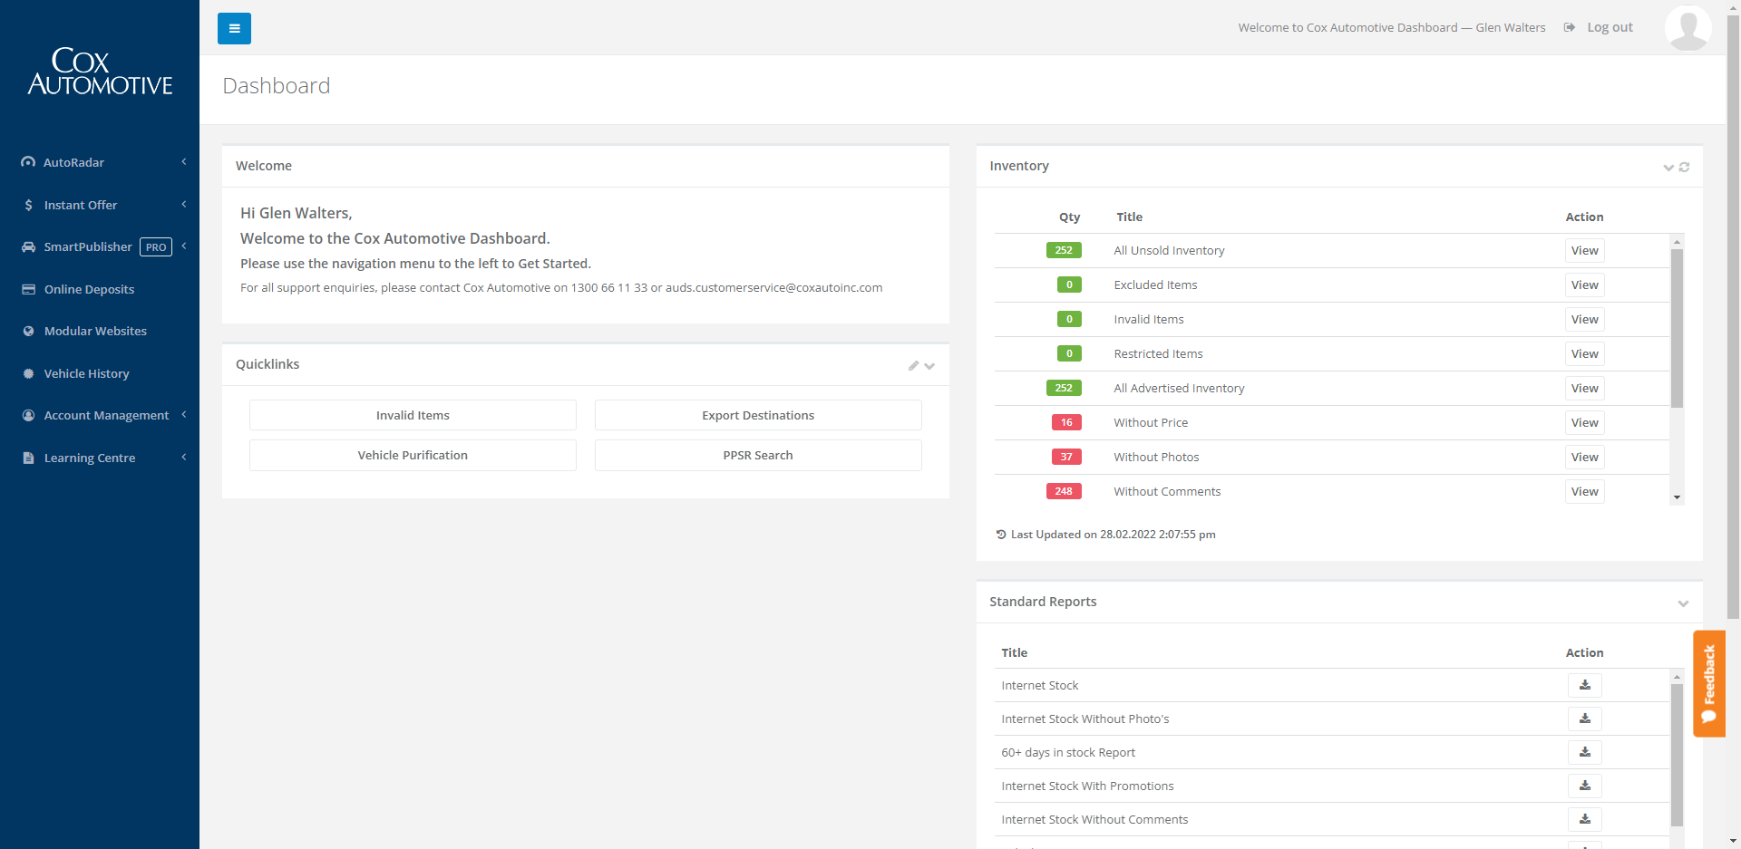Expand the SmartPublisher submenu arrow

coord(184,246)
